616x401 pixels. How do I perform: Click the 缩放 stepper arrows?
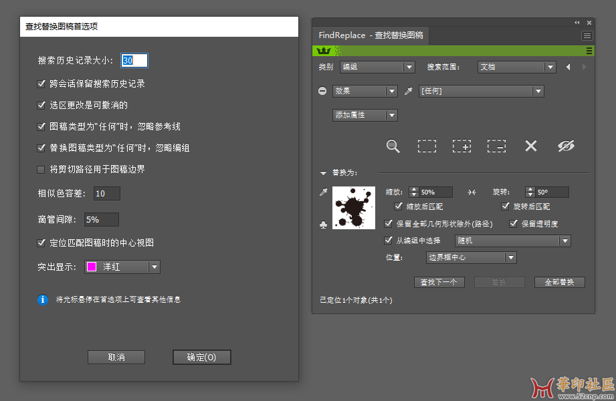tap(414, 192)
